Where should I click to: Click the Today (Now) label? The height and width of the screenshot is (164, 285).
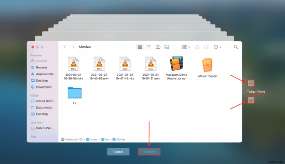(x=256, y=92)
